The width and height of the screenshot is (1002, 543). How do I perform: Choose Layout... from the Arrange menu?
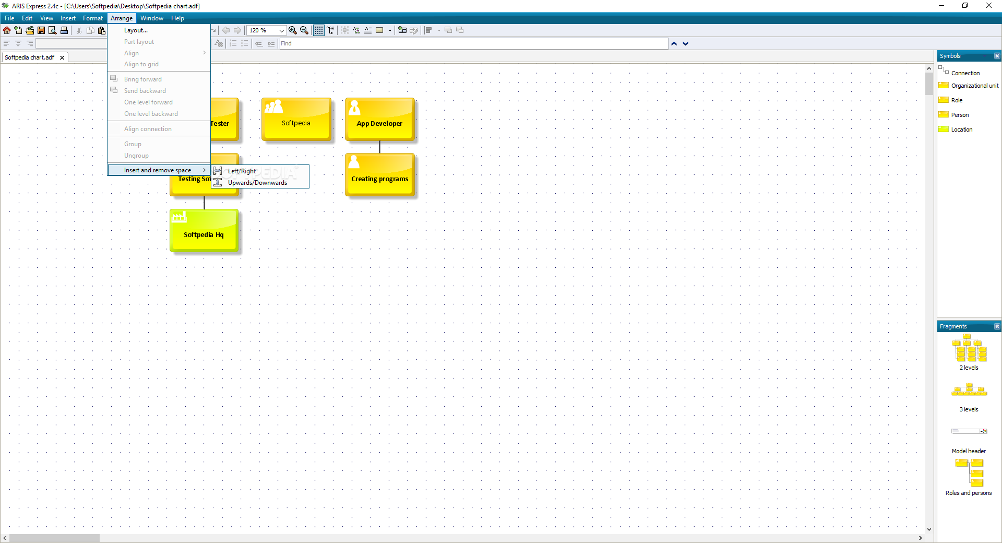pos(159,30)
